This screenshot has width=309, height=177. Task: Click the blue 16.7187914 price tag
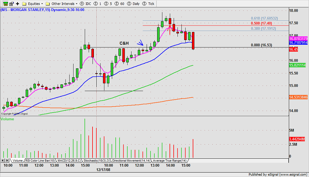pos(298,42)
